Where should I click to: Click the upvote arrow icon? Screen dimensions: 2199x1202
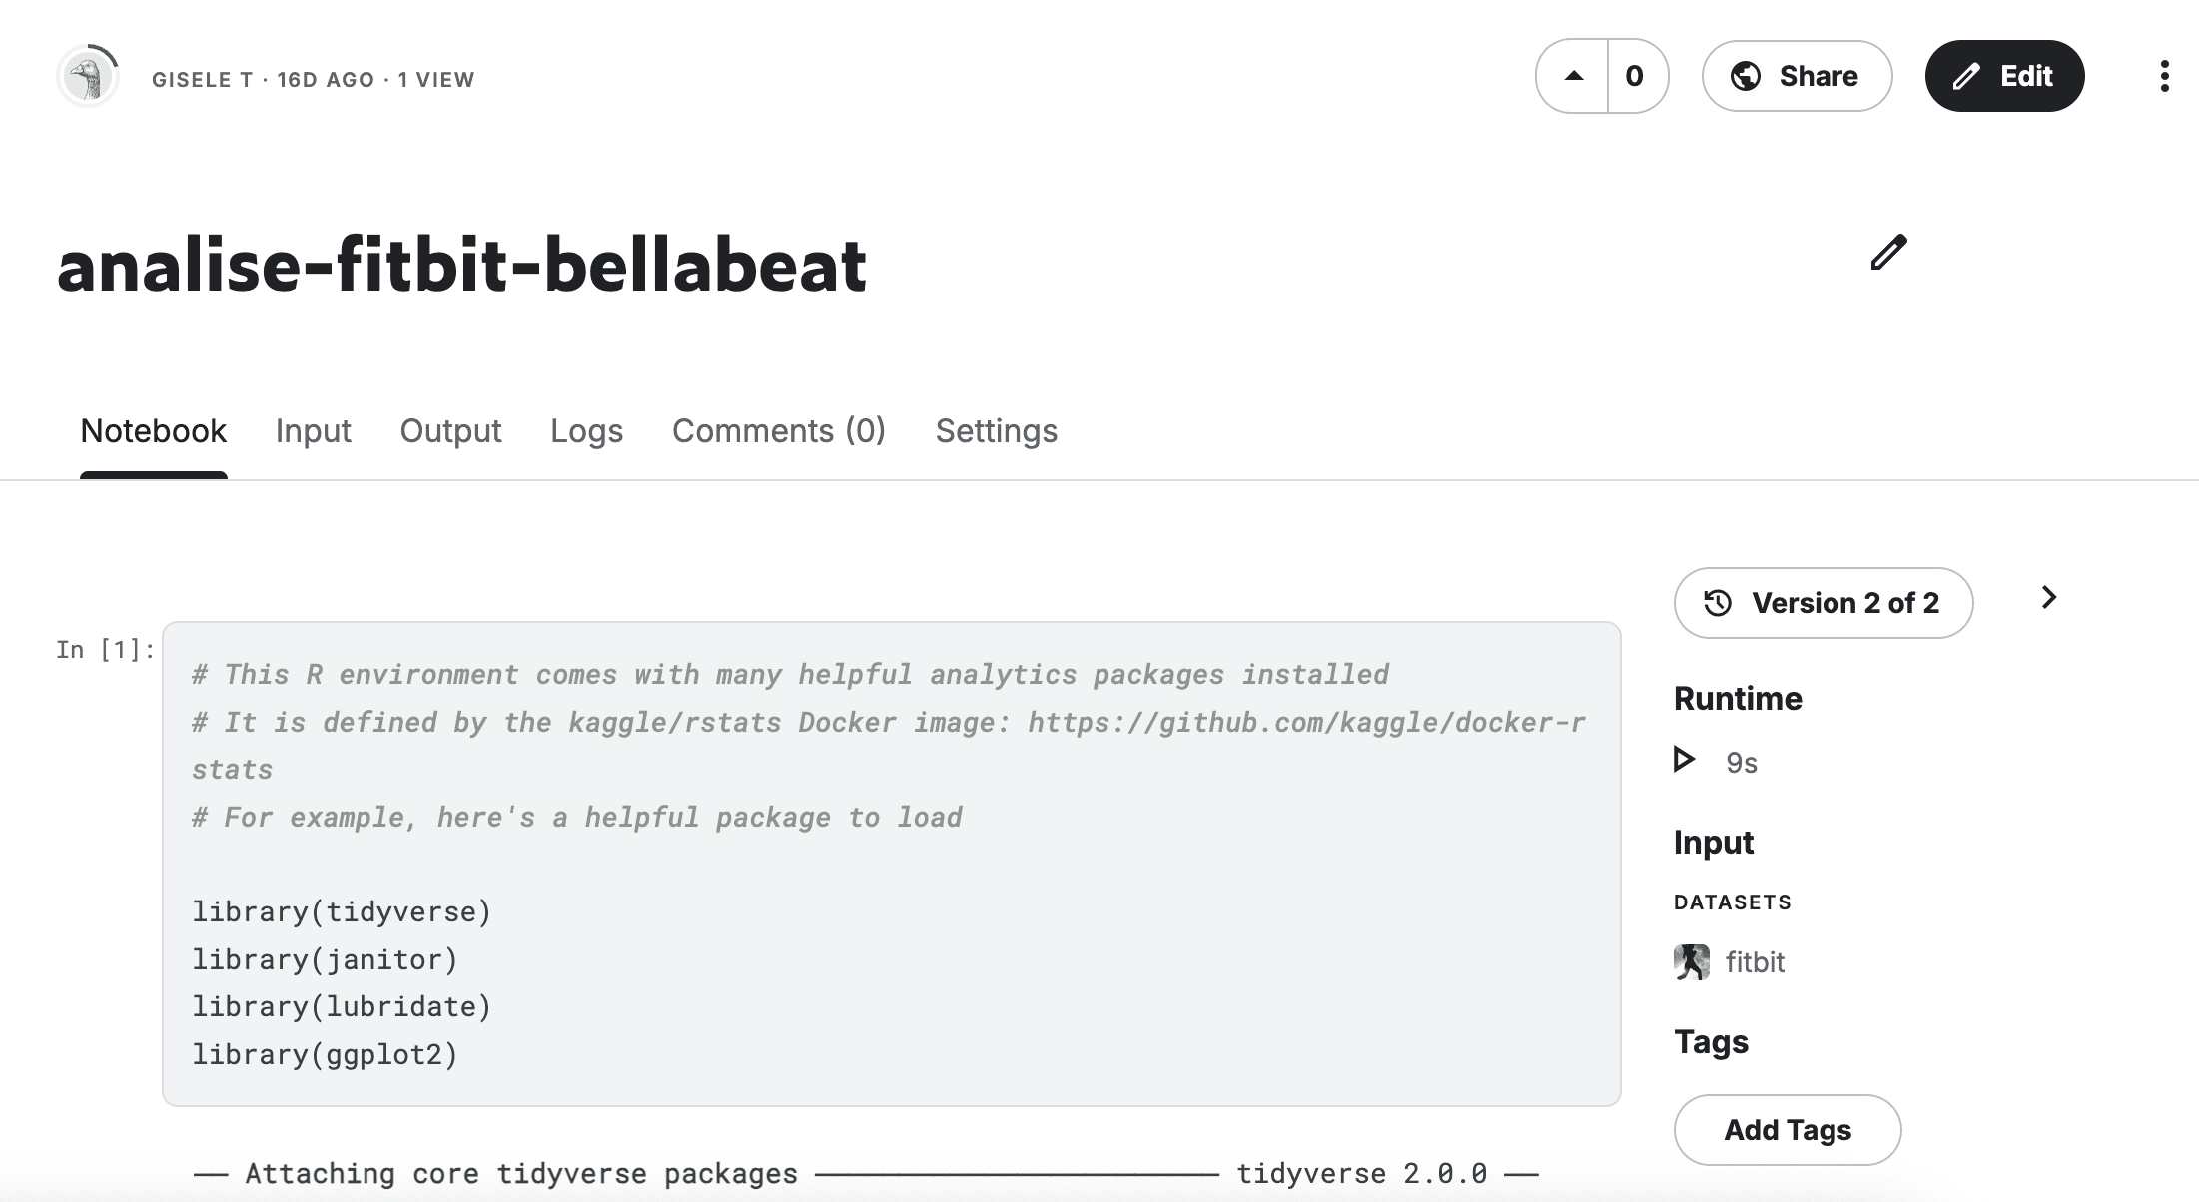pos(1573,76)
